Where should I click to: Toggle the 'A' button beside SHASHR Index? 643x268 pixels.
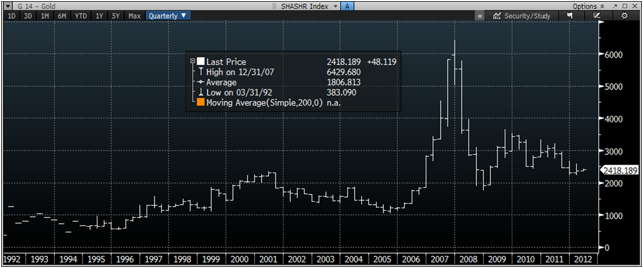pyautogui.click(x=347, y=5)
